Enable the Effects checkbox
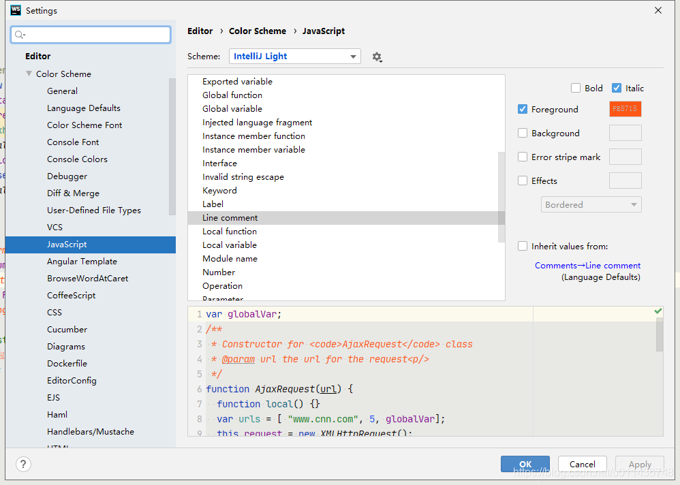 click(x=523, y=181)
